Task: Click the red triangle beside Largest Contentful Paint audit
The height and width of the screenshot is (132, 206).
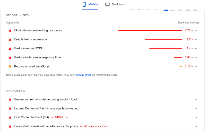Action: point(10,108)
